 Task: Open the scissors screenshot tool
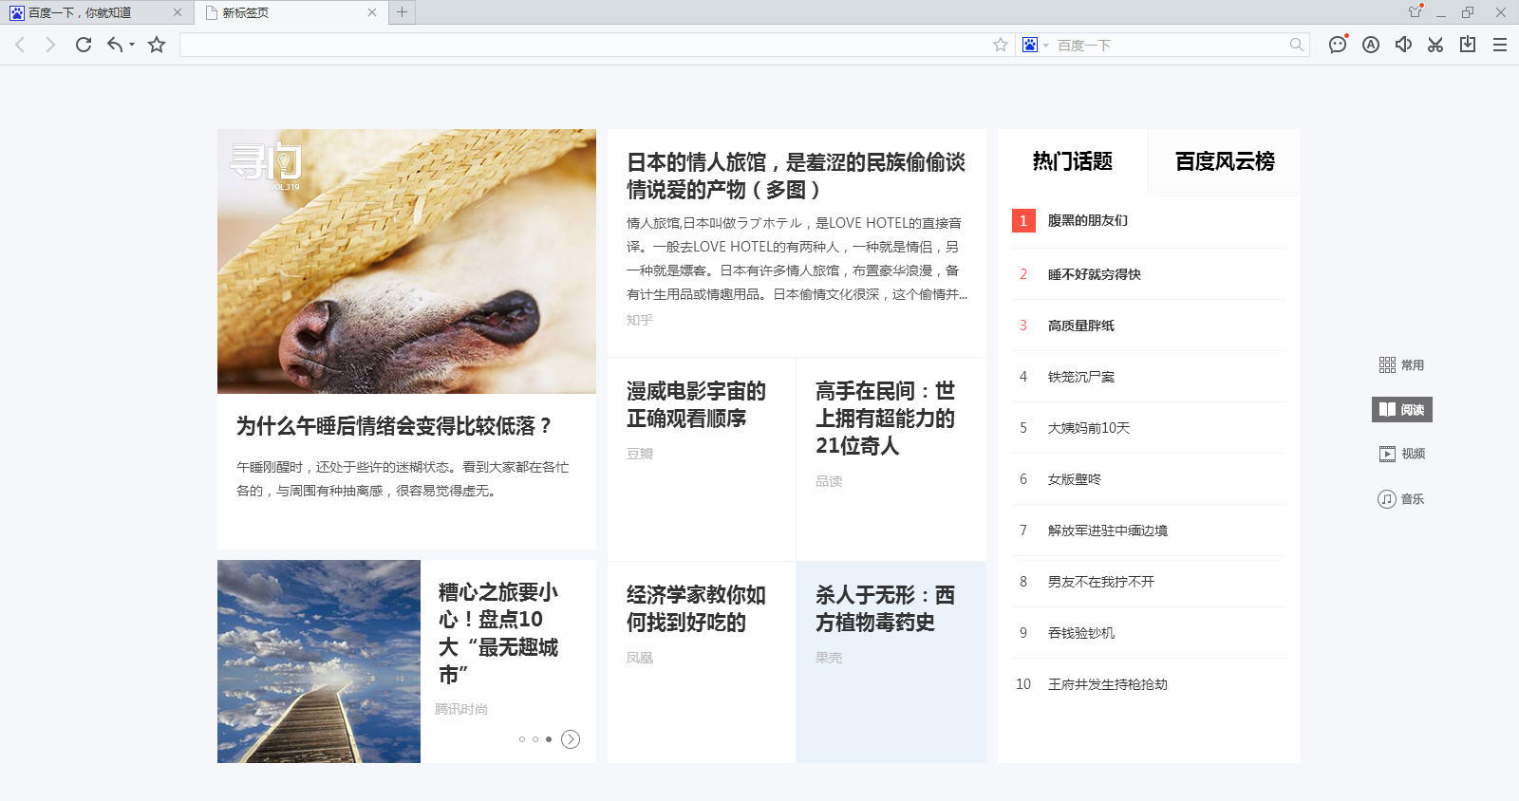click(x=1435, y=45)
